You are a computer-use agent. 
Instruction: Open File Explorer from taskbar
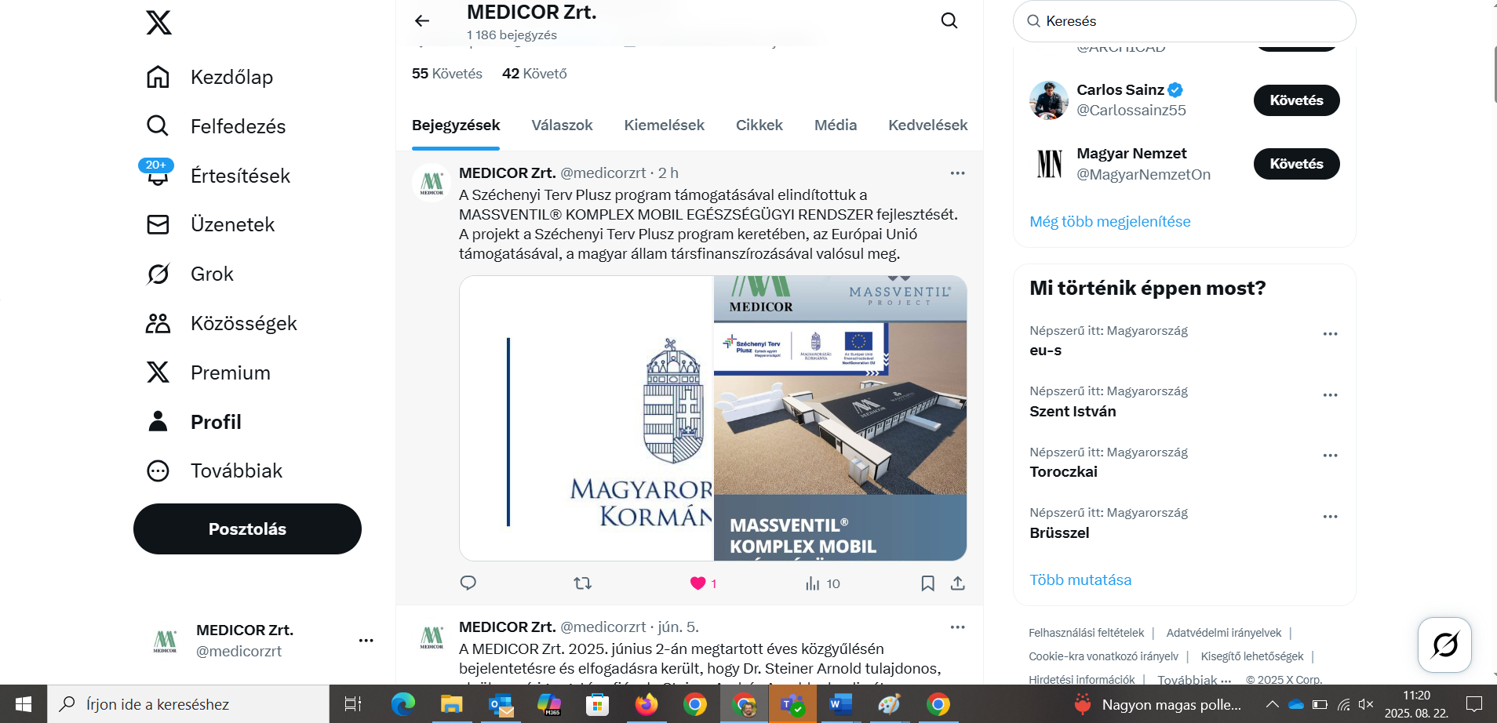pyautogui.click(x=451, y=704)
